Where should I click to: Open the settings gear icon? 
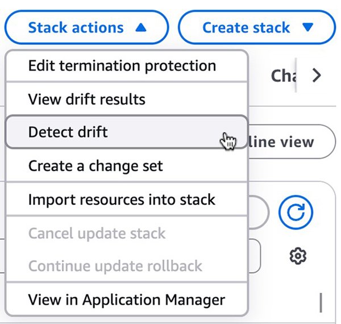tap(297, 256)
